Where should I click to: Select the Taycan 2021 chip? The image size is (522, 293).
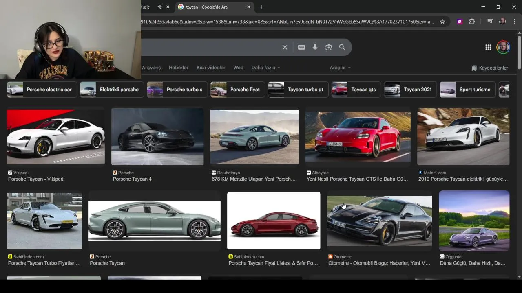[410, 90]
